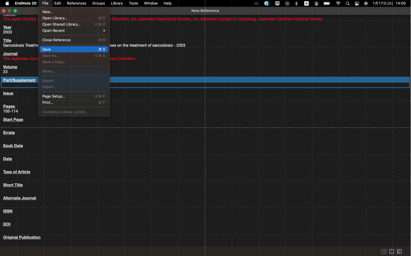Select the middle split layout icon
The width and height of the screenshot is (411, 256).
tap(391, 252)
